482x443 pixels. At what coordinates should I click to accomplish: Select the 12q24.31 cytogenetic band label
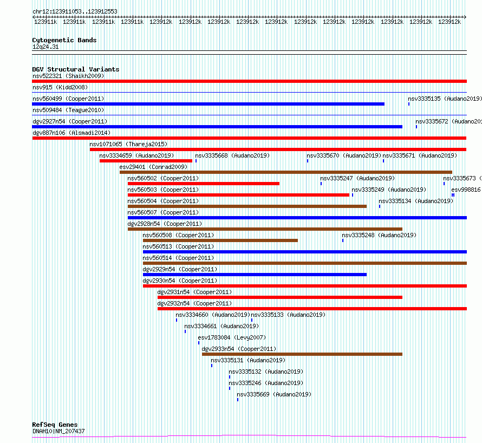45,47
